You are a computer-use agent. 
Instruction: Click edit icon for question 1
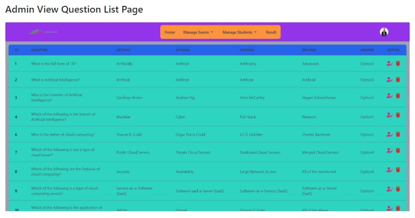point(389,64)
